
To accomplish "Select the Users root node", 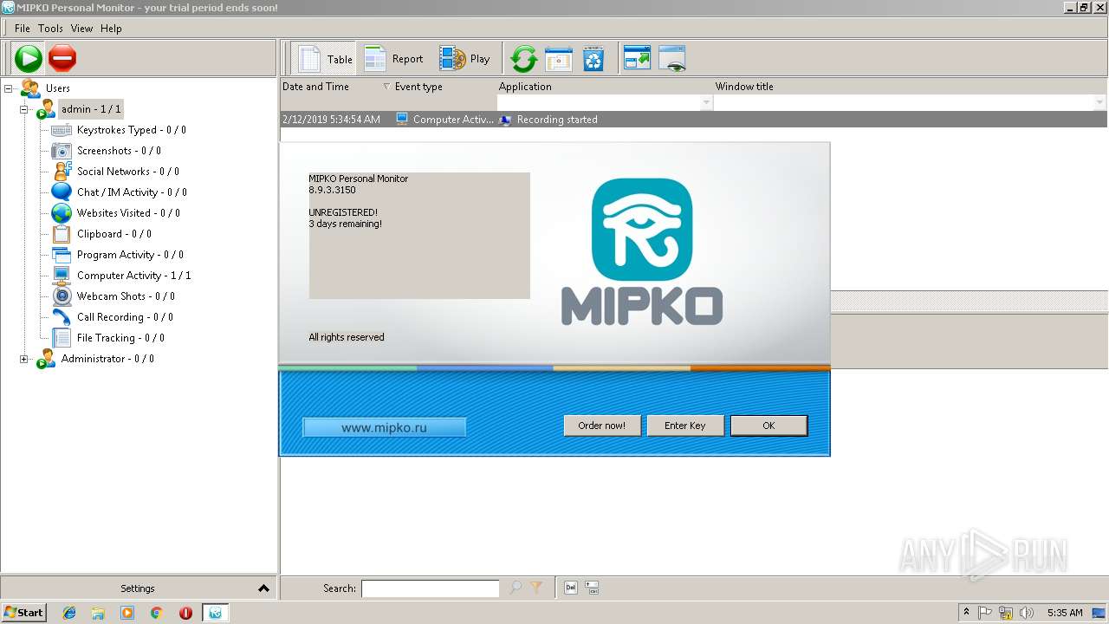I will tap(57, 88).
